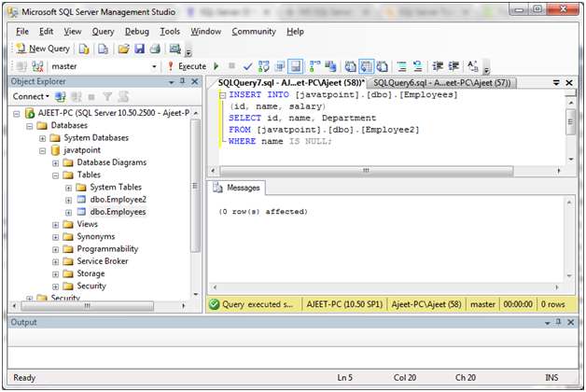Toggle Object Explorer auto-hide pin
Image resolution: width=586 pixels, height=392 pixels.
click(x=183, y=81)
